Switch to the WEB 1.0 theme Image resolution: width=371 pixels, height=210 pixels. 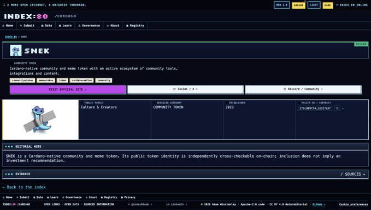point(281,5)
